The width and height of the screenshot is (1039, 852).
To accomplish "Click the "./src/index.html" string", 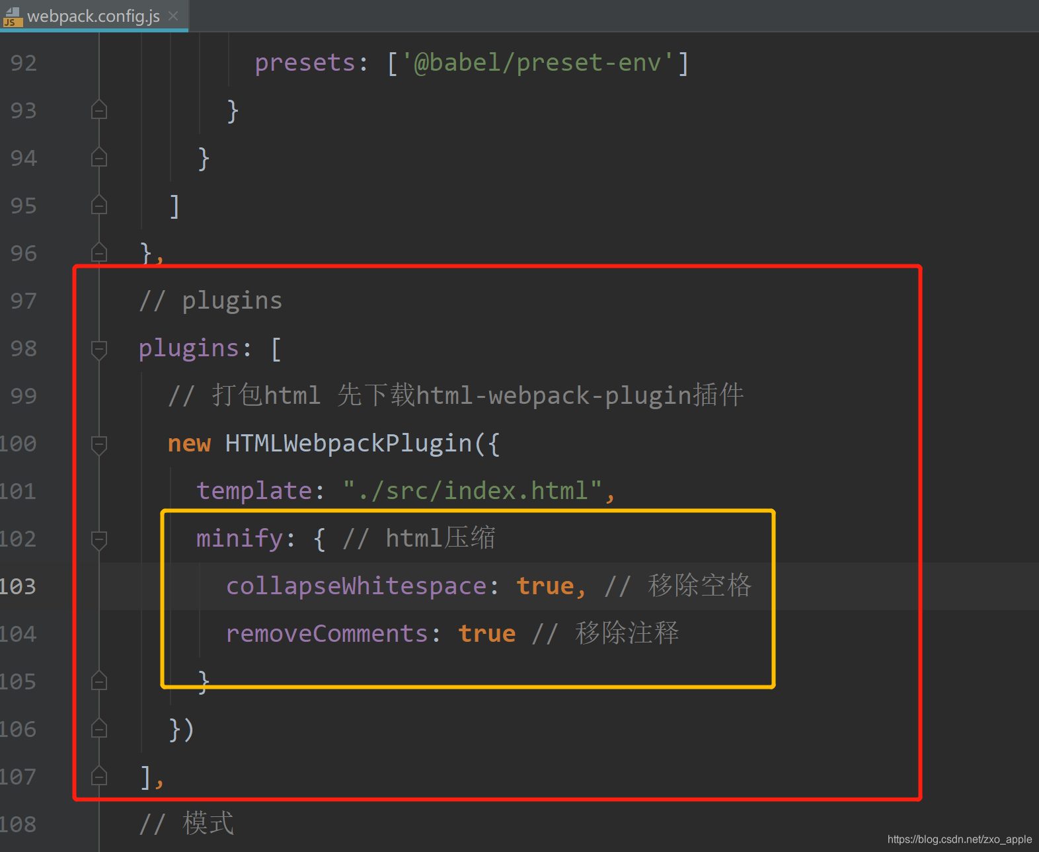I will pyautogui.click(x=473, y=491).
